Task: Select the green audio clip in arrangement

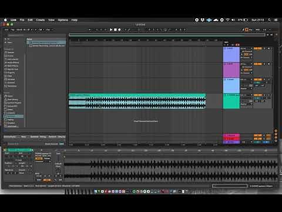Action: (137, 101)
